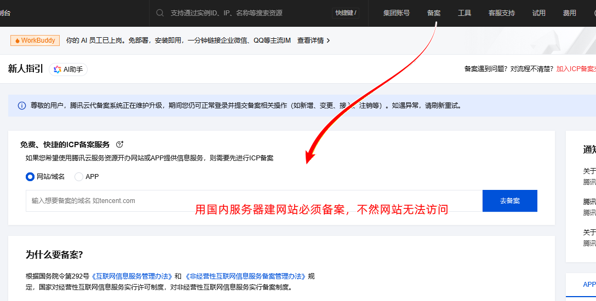
Task: Click the icon next to ICP备案服务 heading
Action: tap(119, 144)
